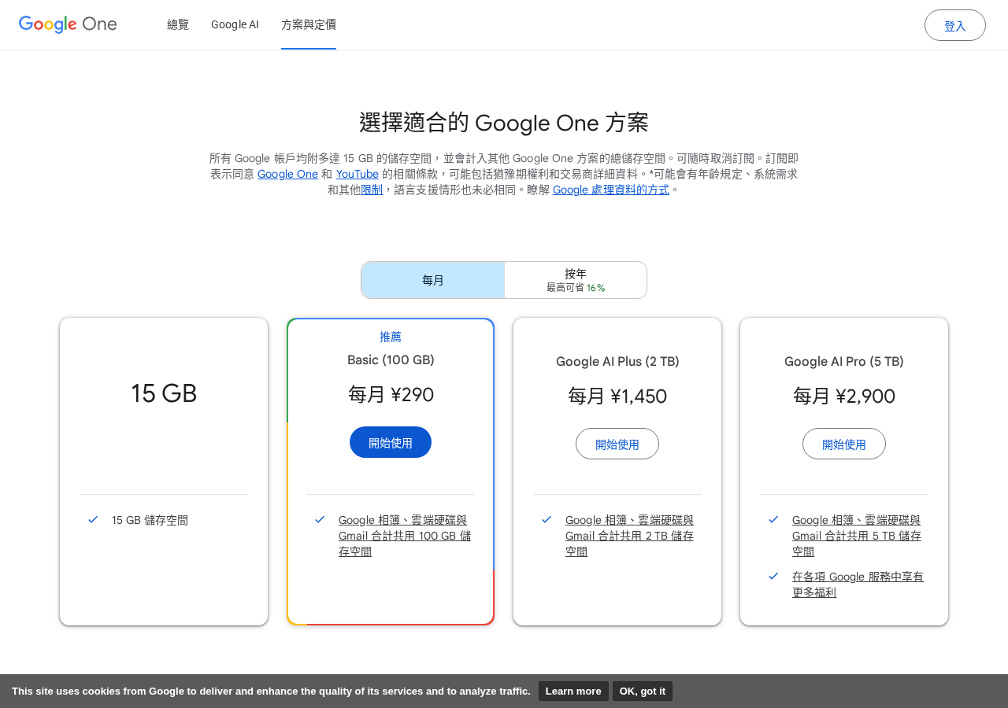Viewport: 1008px width, 708px height.
Task: Click the Google AI Plus (2 TB) title
Action: pyautogui.click(x=617, y=361)
